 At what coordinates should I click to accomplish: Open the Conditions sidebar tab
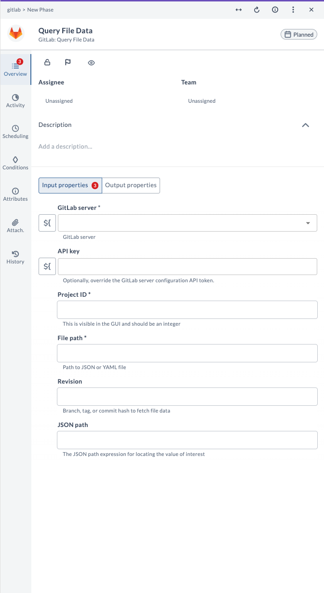15,163
